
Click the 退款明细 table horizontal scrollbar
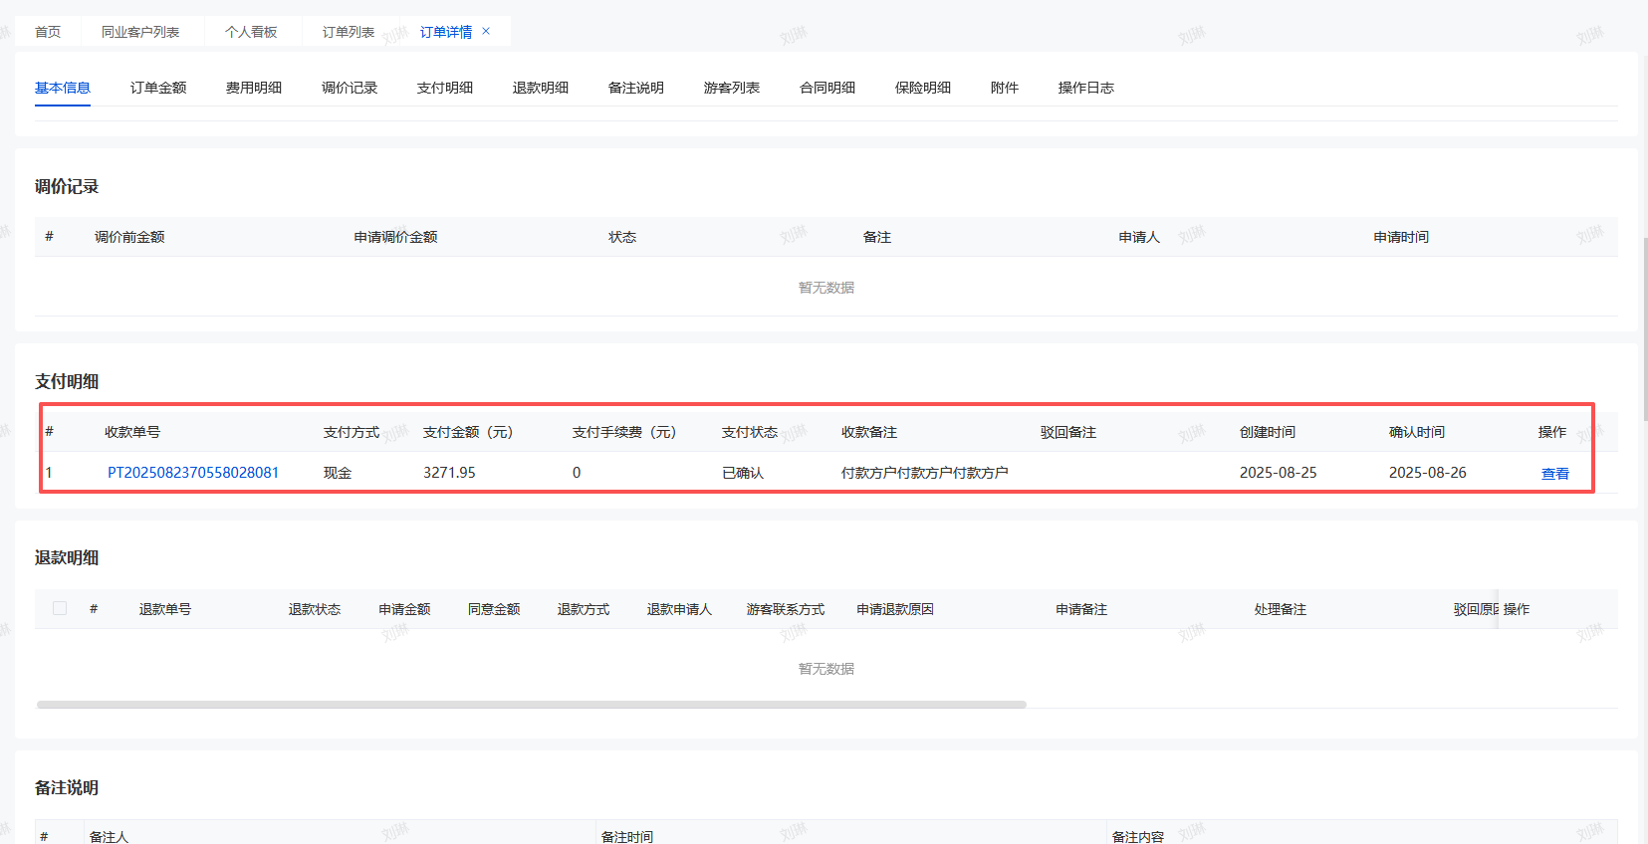(x=531, y=705)
